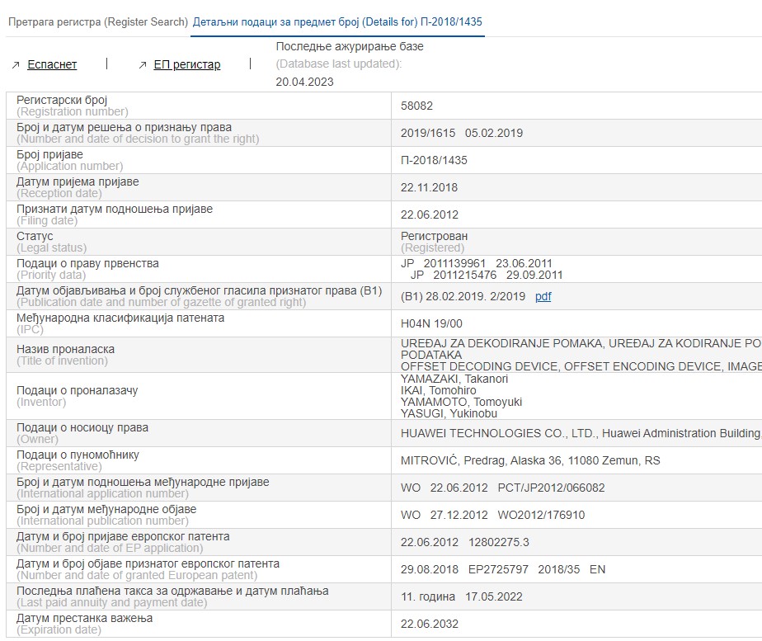The width and height of the screenshot is (762, 641).
Task: Click inventor YASUGI, Yukinobu
Action: (x=449, y=413)
